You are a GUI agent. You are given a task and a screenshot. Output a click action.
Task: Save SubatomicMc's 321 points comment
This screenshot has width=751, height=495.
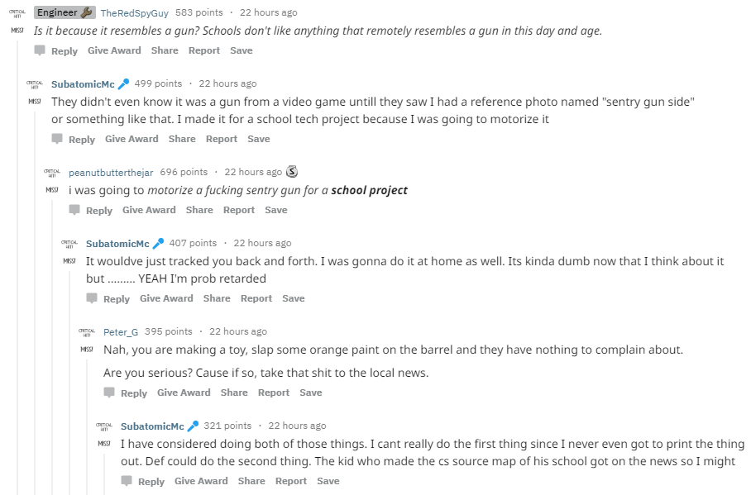328,481
